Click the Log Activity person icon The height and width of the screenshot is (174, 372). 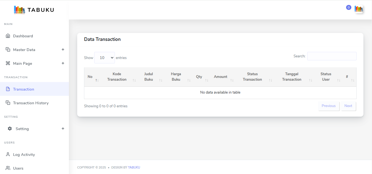click(8, 155)
